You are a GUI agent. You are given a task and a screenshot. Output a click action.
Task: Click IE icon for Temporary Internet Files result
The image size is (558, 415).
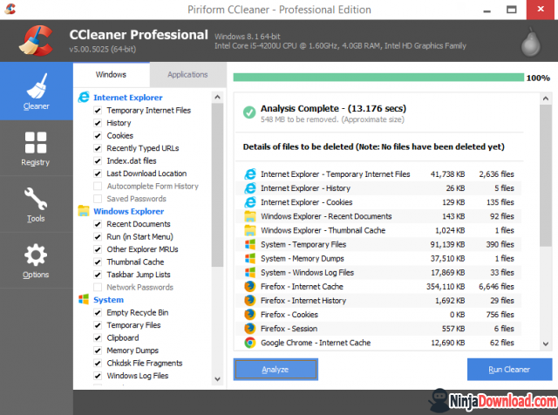pyautogui.click(x=250, y=174)
